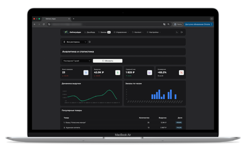The height and width of the screenshot is (146, 246).
Task: Expand the 'Управление' menu
Action: (x=121, y=32)
